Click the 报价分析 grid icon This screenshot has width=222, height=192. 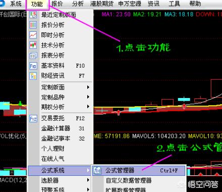(x=33, y=25)
